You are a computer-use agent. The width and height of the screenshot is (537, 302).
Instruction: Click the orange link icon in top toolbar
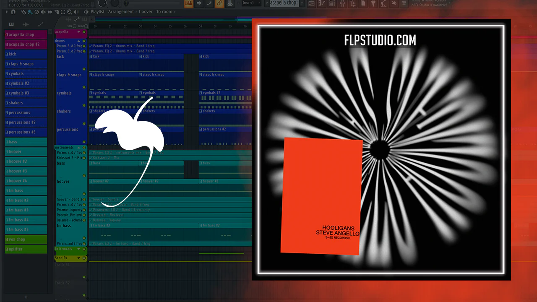(219, 3)
